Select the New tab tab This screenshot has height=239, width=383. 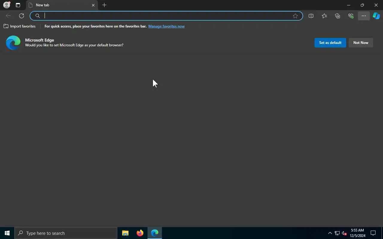pyautogui.click(x=62, y=5)
